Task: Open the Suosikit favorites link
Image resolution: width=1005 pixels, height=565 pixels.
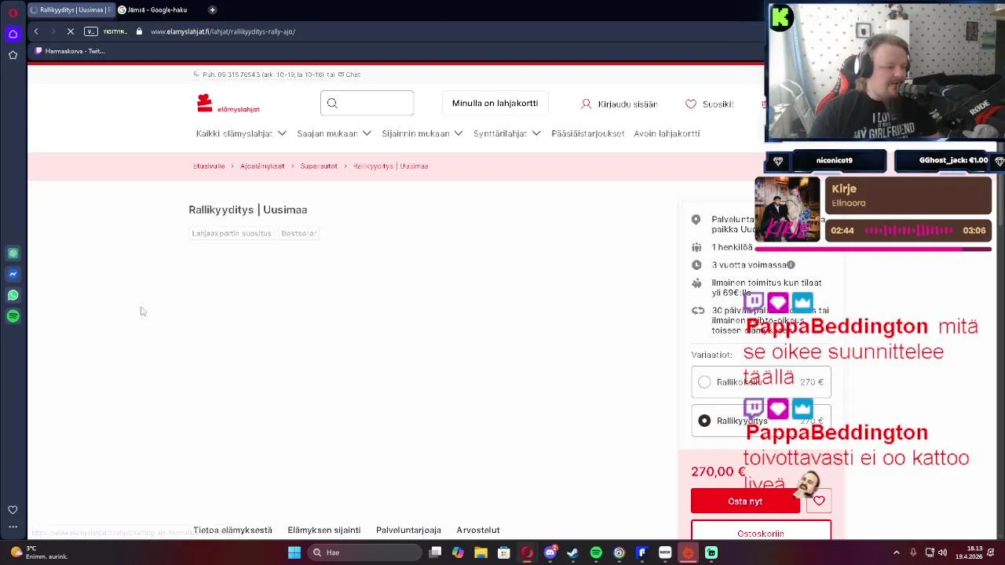Action: click(709, 104)
